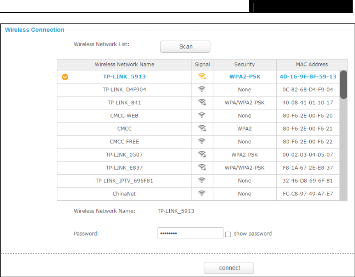This screenshot has height=277, width=355.
Task: Click the connect button
Action: [229, 268]
